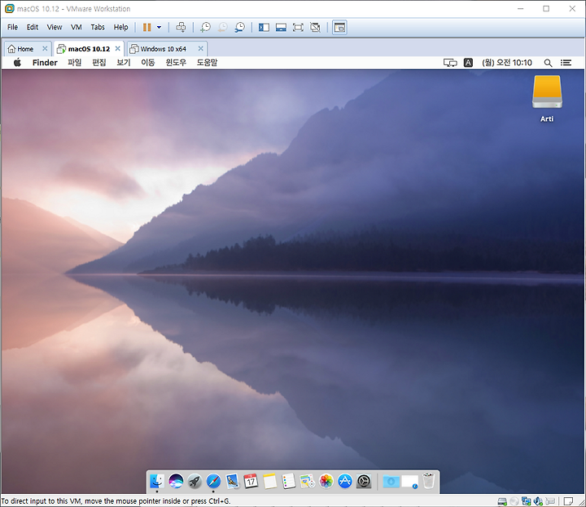Click the hard disk status bar icon
This screenshot has height=507, width=586.
click(x=502, y=501)
